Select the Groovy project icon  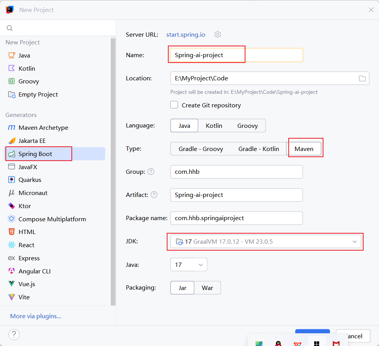point(12,81)
